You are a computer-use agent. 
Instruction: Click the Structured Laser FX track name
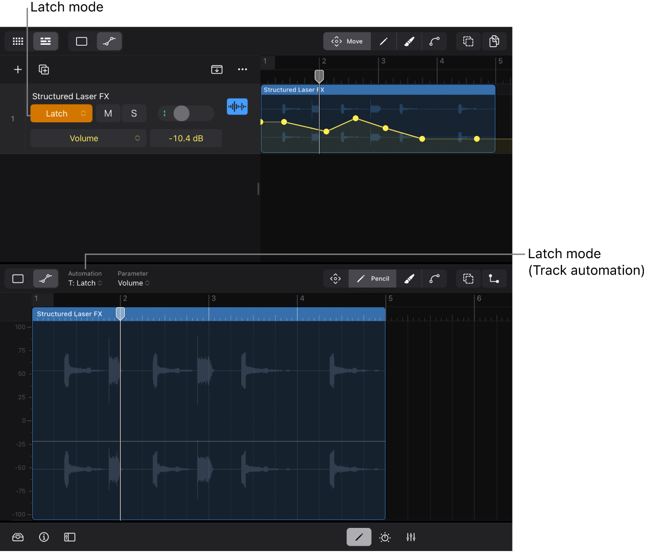[x=71, y=96]
